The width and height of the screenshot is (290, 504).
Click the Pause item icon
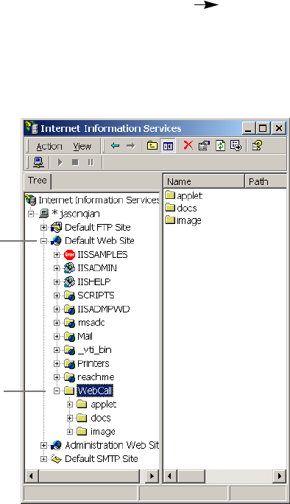(x=91, y=162)
